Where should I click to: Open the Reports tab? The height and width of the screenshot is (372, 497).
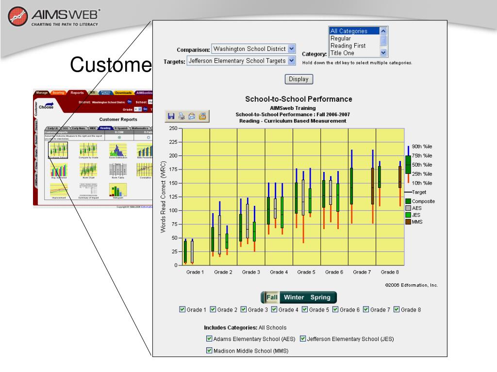(77, 93)
